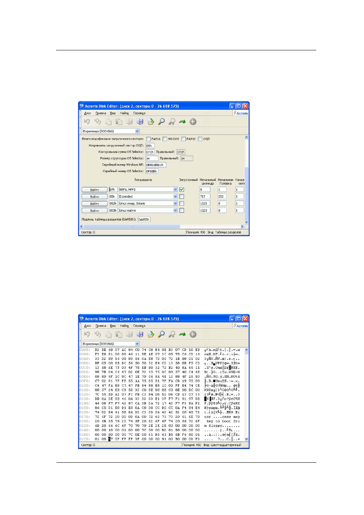Image resolution: width=364 pixels, height=515 pixels.
Task: Open Диск menu in lower hex window
Action: click(x=87, y=326)
